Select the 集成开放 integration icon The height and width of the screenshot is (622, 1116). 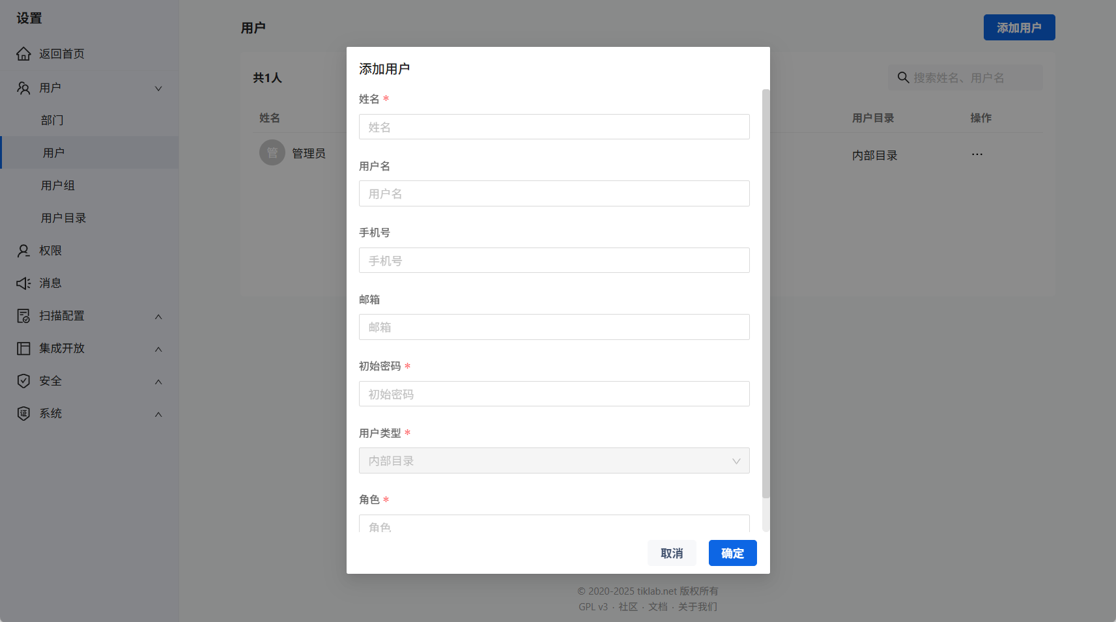[x=23, y=348]
